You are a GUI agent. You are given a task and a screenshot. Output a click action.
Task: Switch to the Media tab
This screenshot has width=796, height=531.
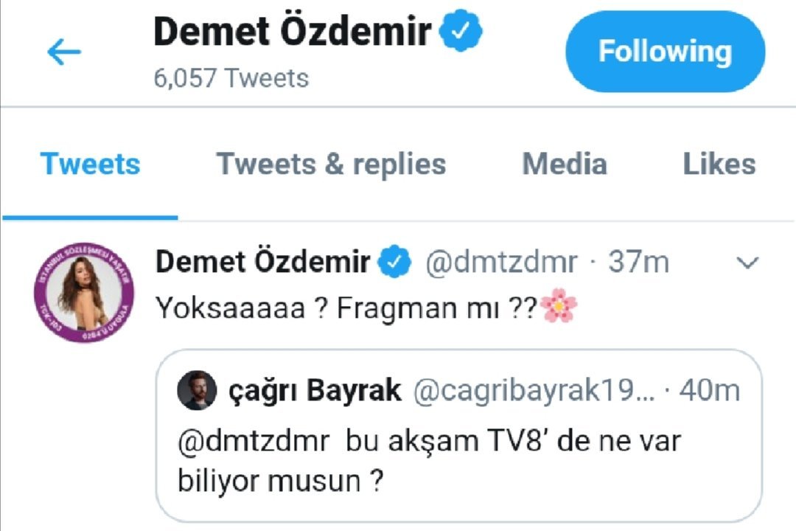[x=565, y=164]
